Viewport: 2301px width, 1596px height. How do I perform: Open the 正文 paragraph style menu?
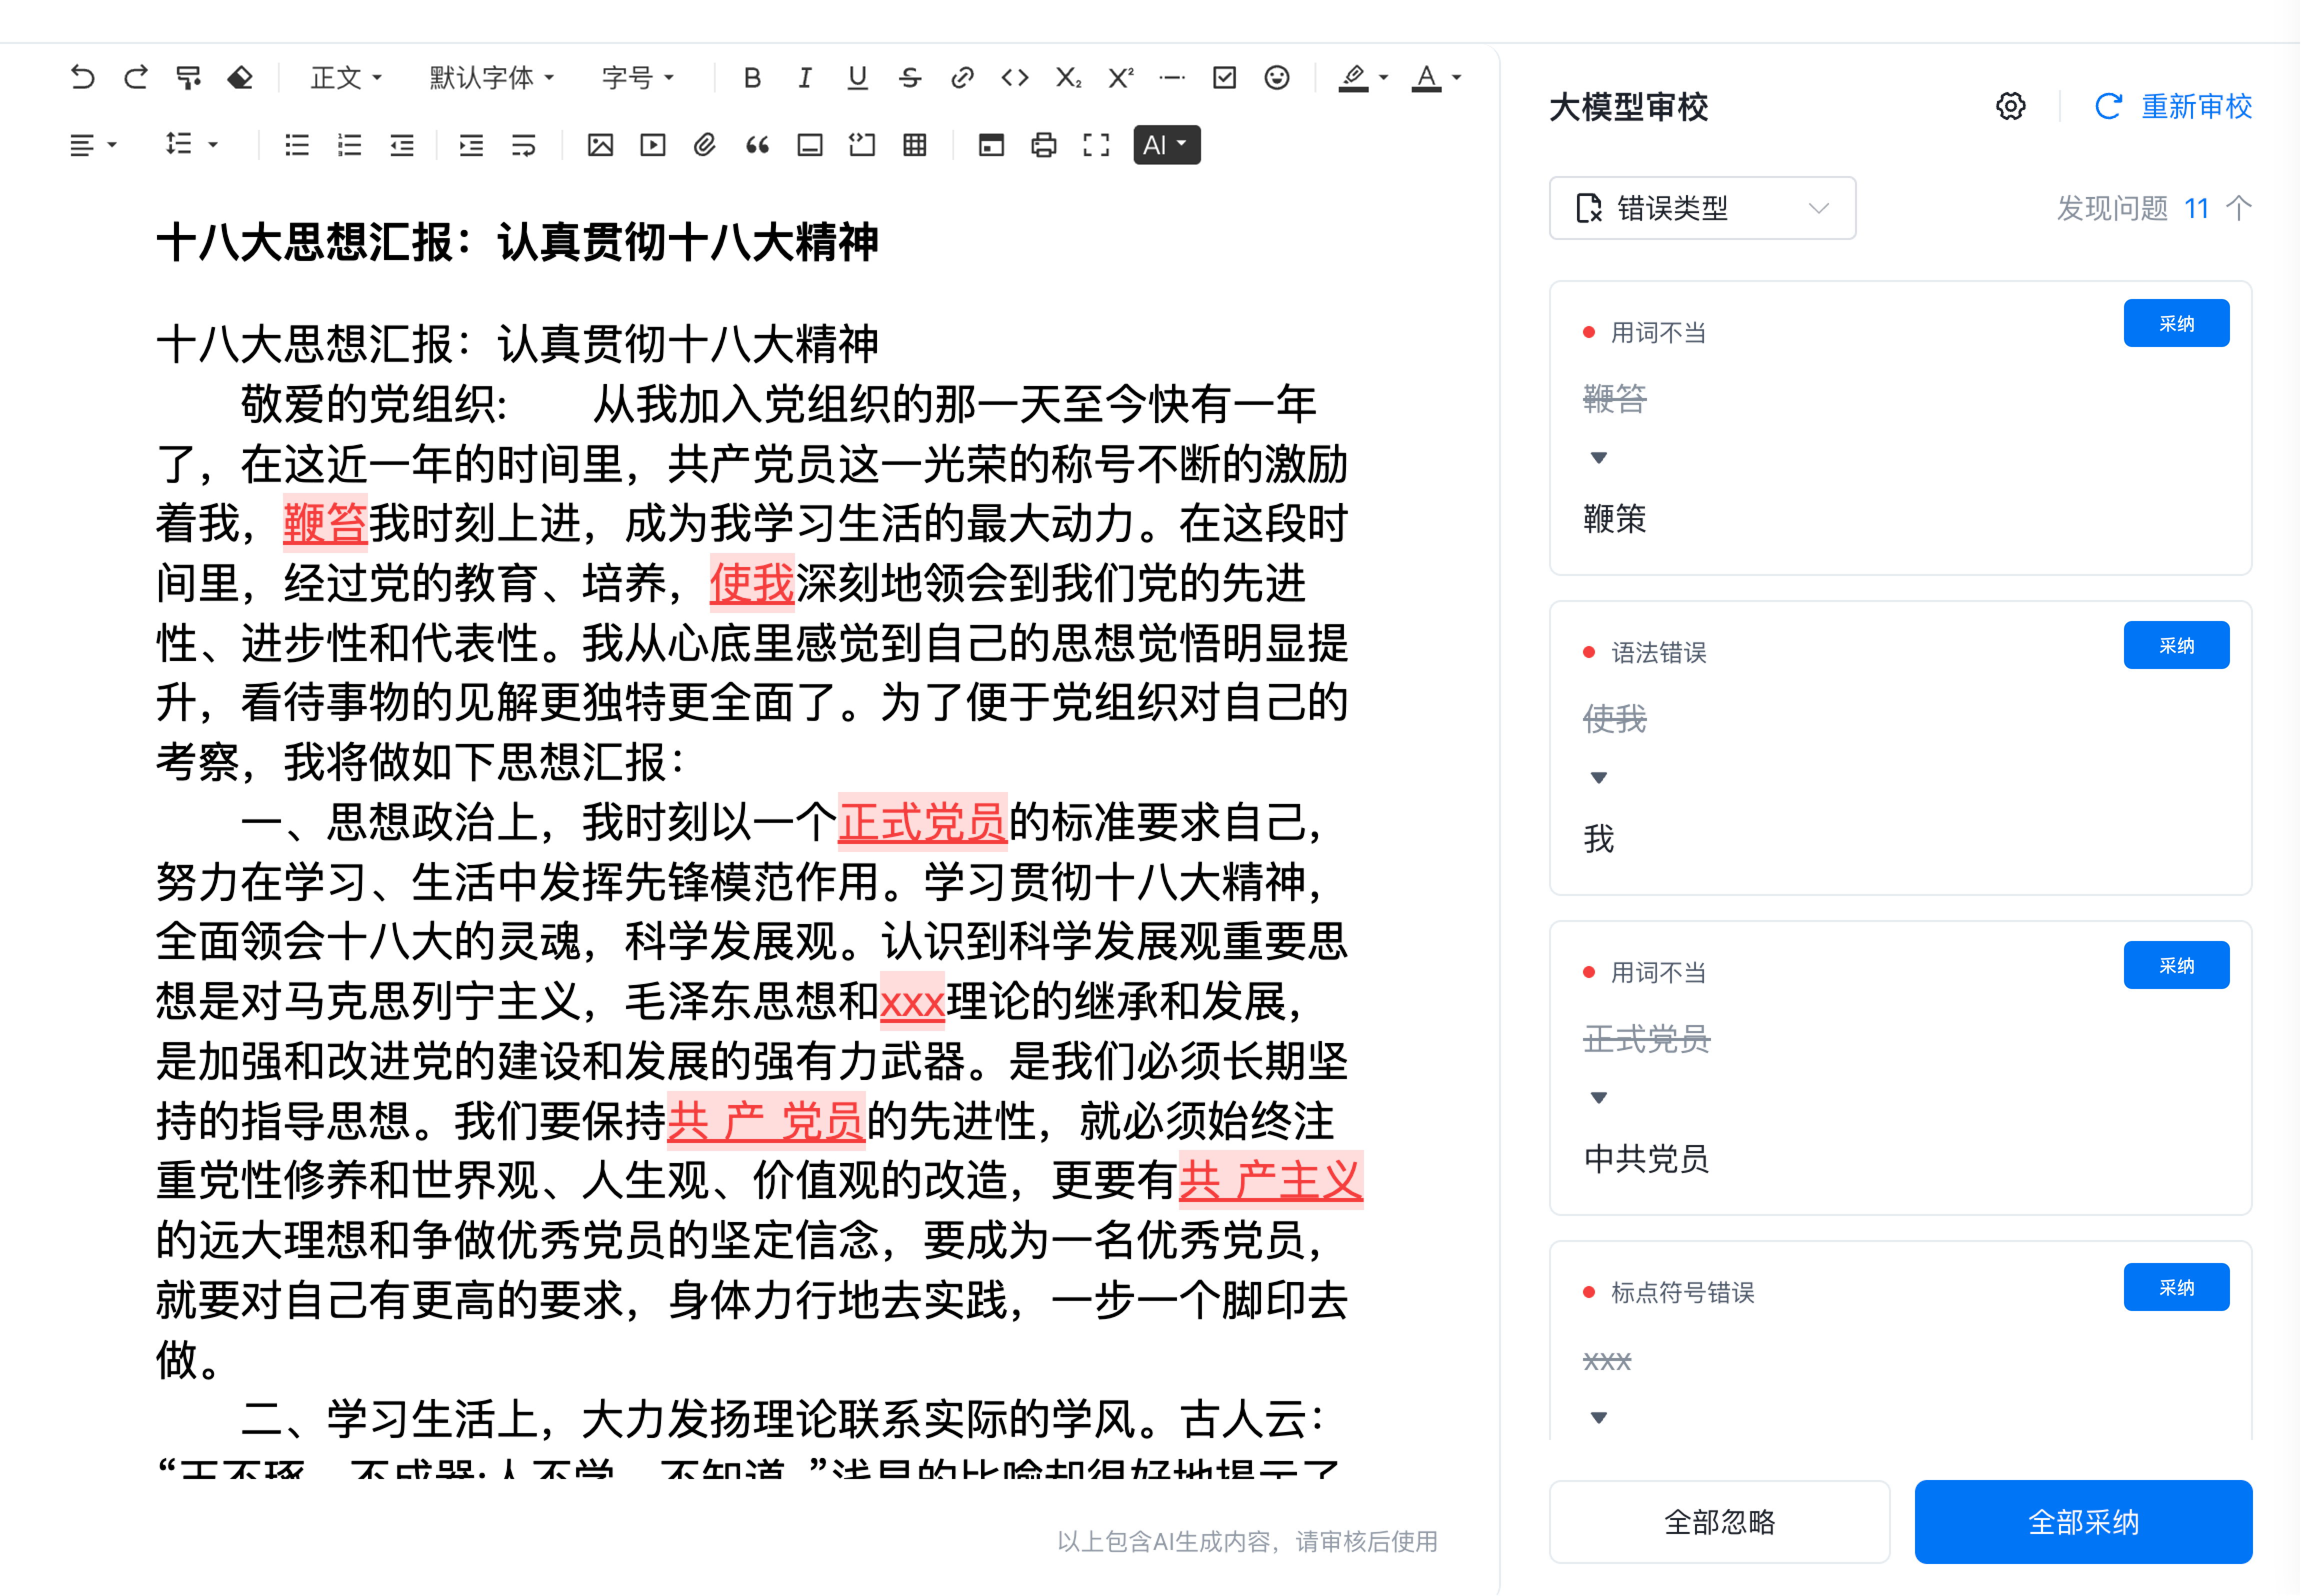coord(346,77)
